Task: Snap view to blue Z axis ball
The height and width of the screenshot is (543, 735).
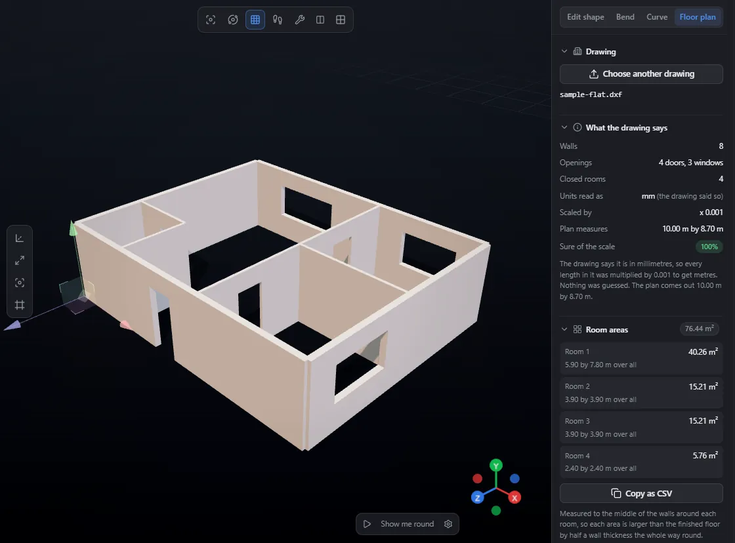Action: point(477,498)
